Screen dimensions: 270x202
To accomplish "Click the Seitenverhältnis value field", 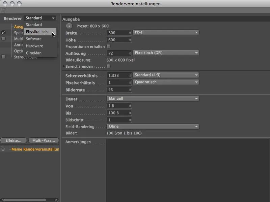I will click(x=117, y=75).
